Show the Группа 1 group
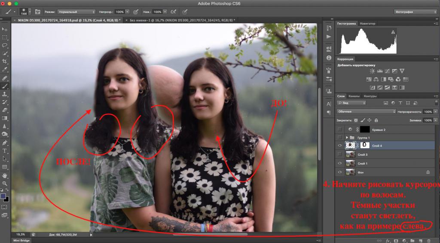 (340, 137)
